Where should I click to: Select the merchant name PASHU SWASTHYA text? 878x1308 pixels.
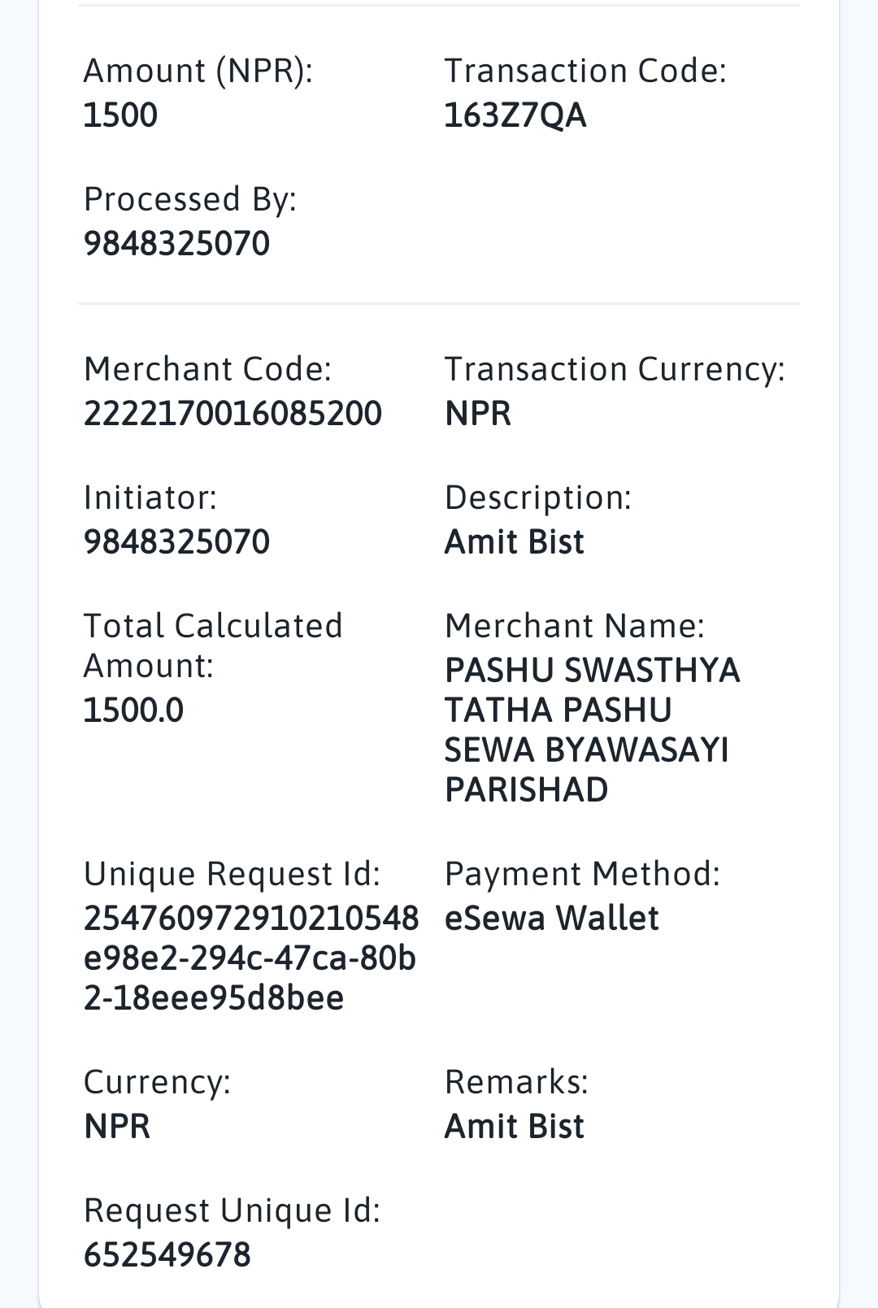592,730
